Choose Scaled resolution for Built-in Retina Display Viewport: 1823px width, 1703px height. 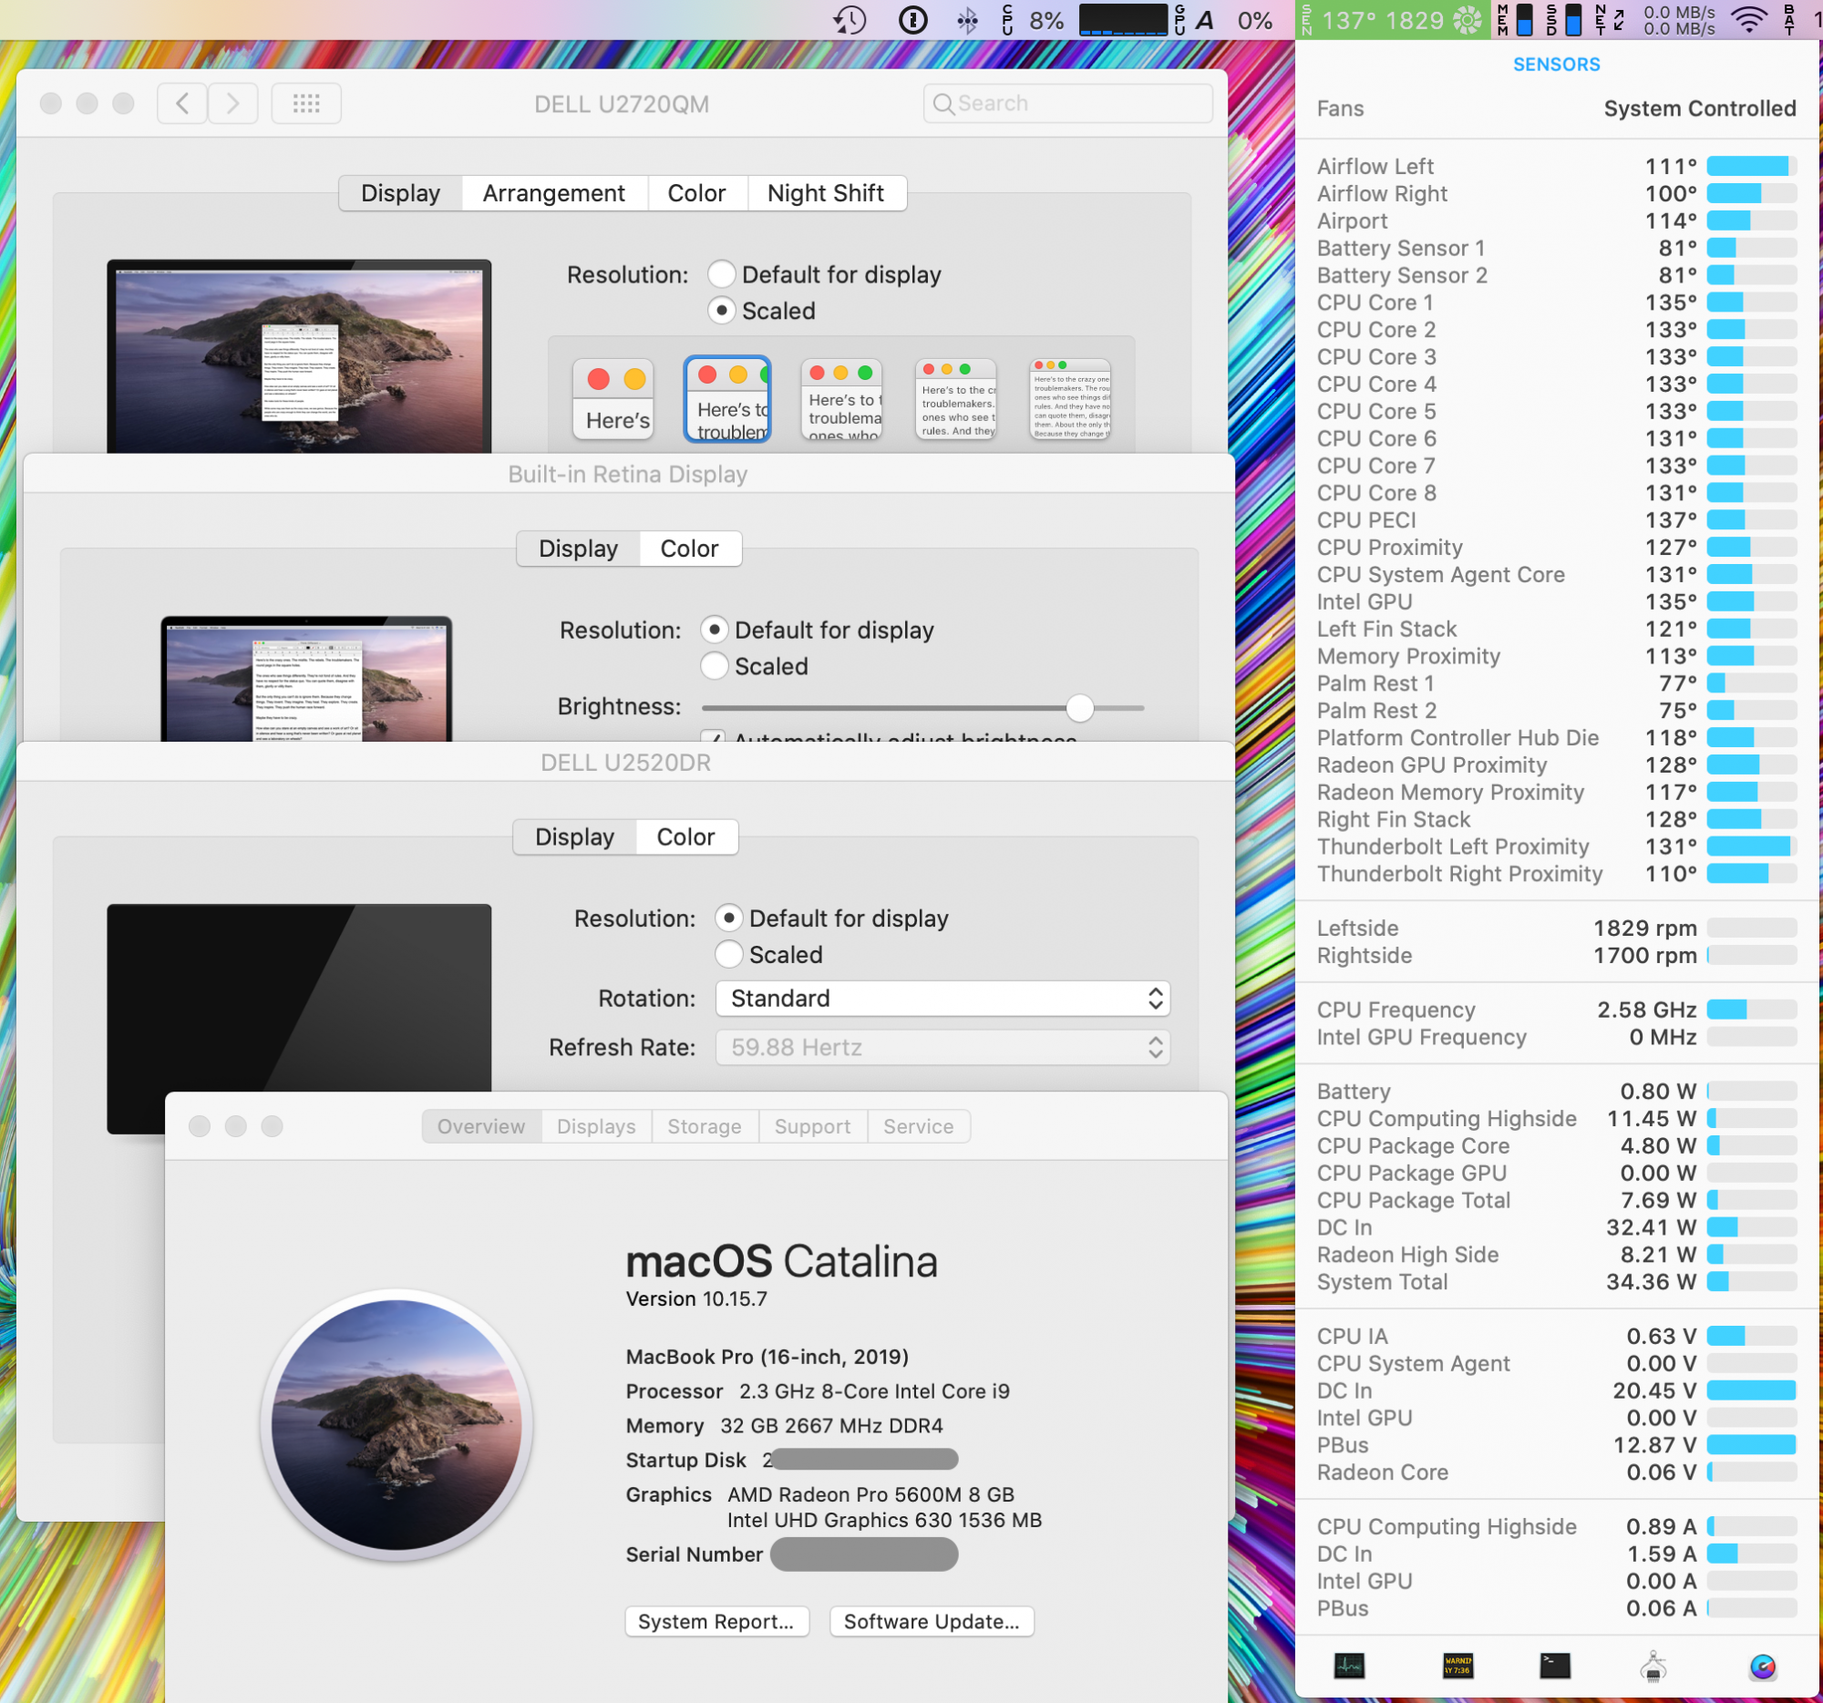pyautogui.click(x=715, y=666)
